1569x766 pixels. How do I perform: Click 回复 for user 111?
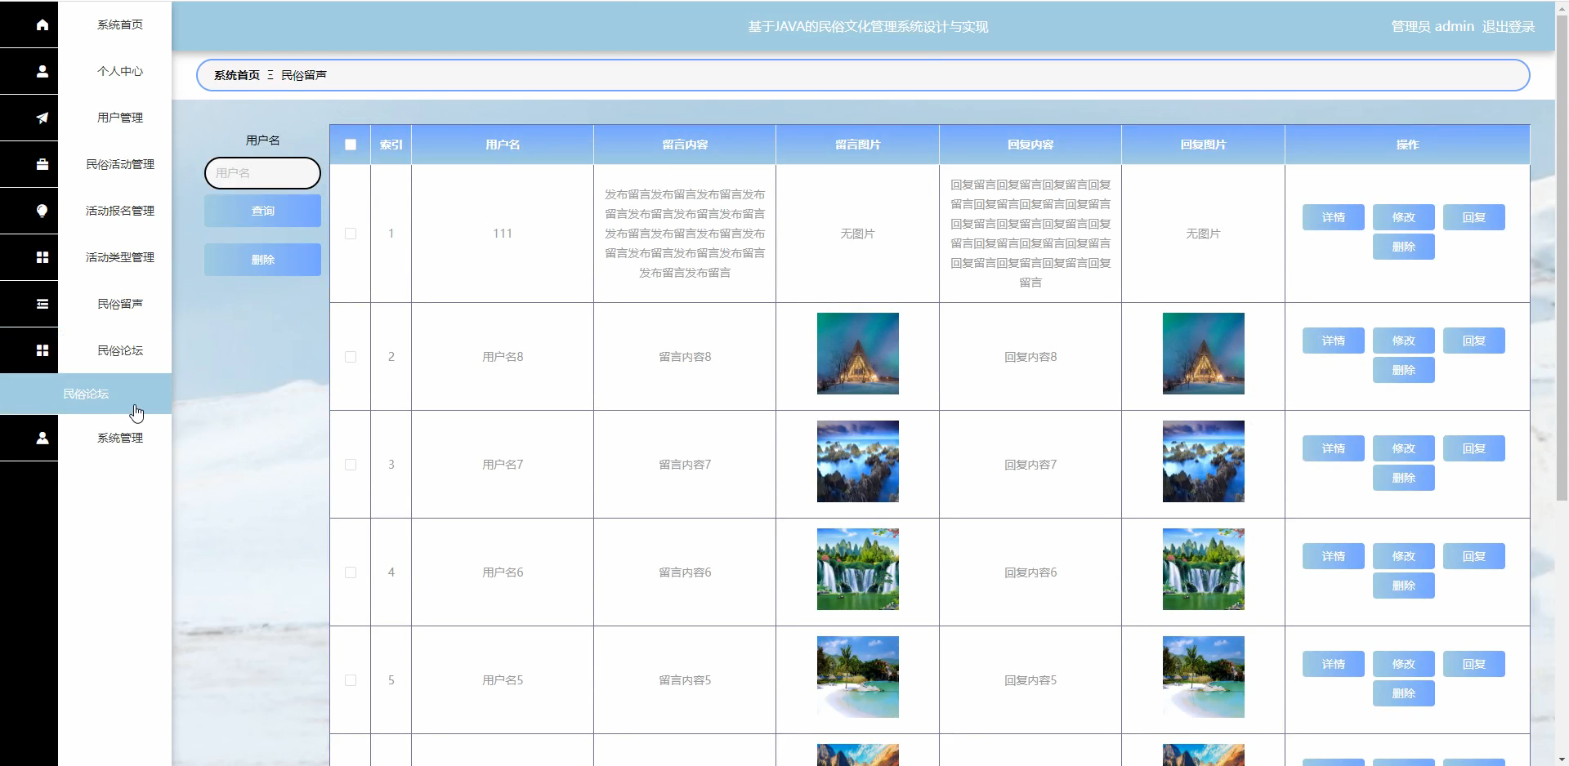click(1474, 217)
